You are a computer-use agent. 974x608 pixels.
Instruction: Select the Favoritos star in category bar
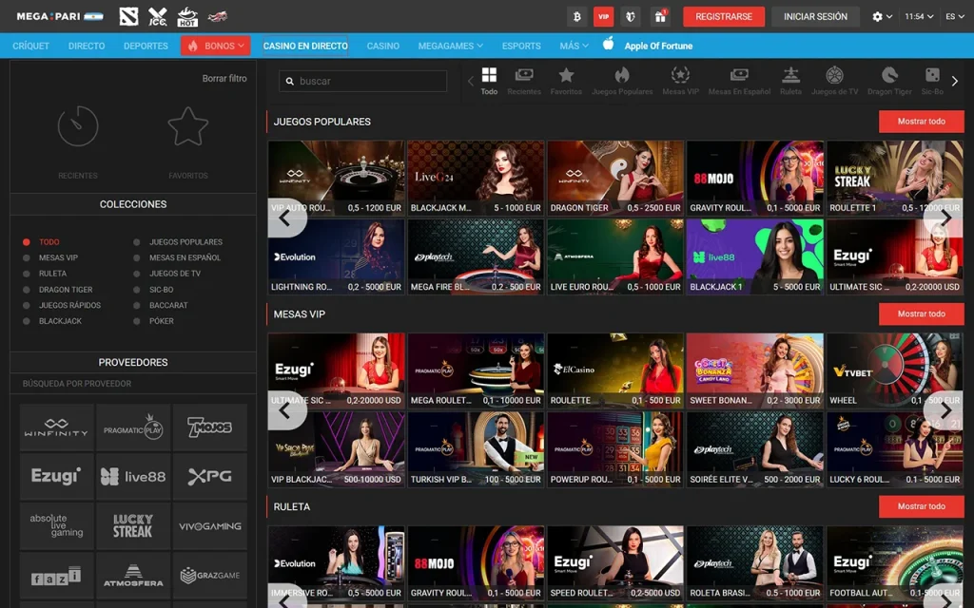pos(566,82)
